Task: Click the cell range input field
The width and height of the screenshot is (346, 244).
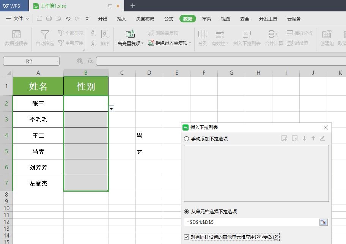Action: (250, 222)
